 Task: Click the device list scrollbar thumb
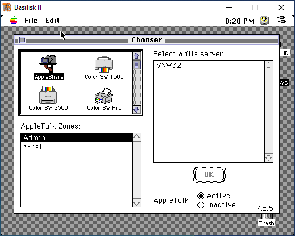click(x=137, y=65)
